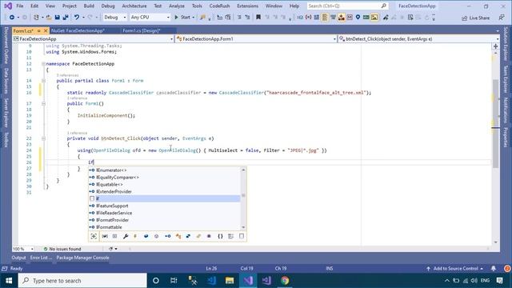Click the pin icon on Form1.cs tab

39,30
